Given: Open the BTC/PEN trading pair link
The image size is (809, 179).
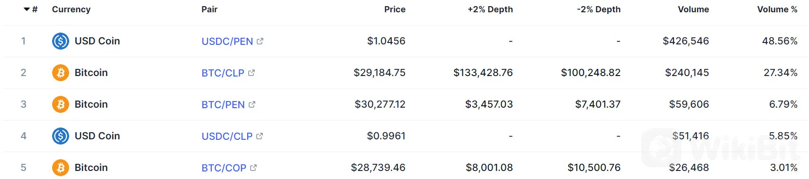Looking at the screenshot, I should coord(223,105).
